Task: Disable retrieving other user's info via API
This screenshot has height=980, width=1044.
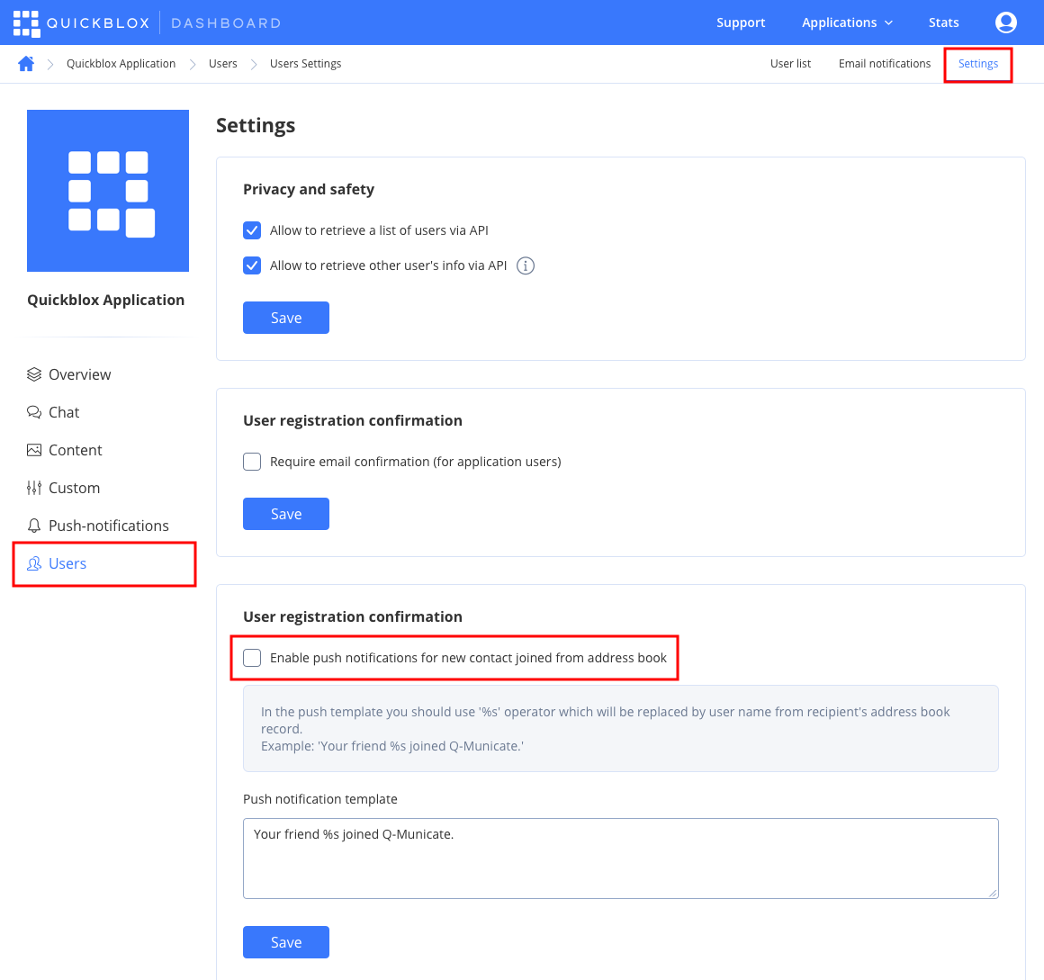Action: coord(252,265)
